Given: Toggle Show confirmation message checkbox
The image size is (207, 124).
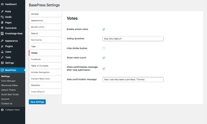Looking at the screenshot, I should [103, 69].
